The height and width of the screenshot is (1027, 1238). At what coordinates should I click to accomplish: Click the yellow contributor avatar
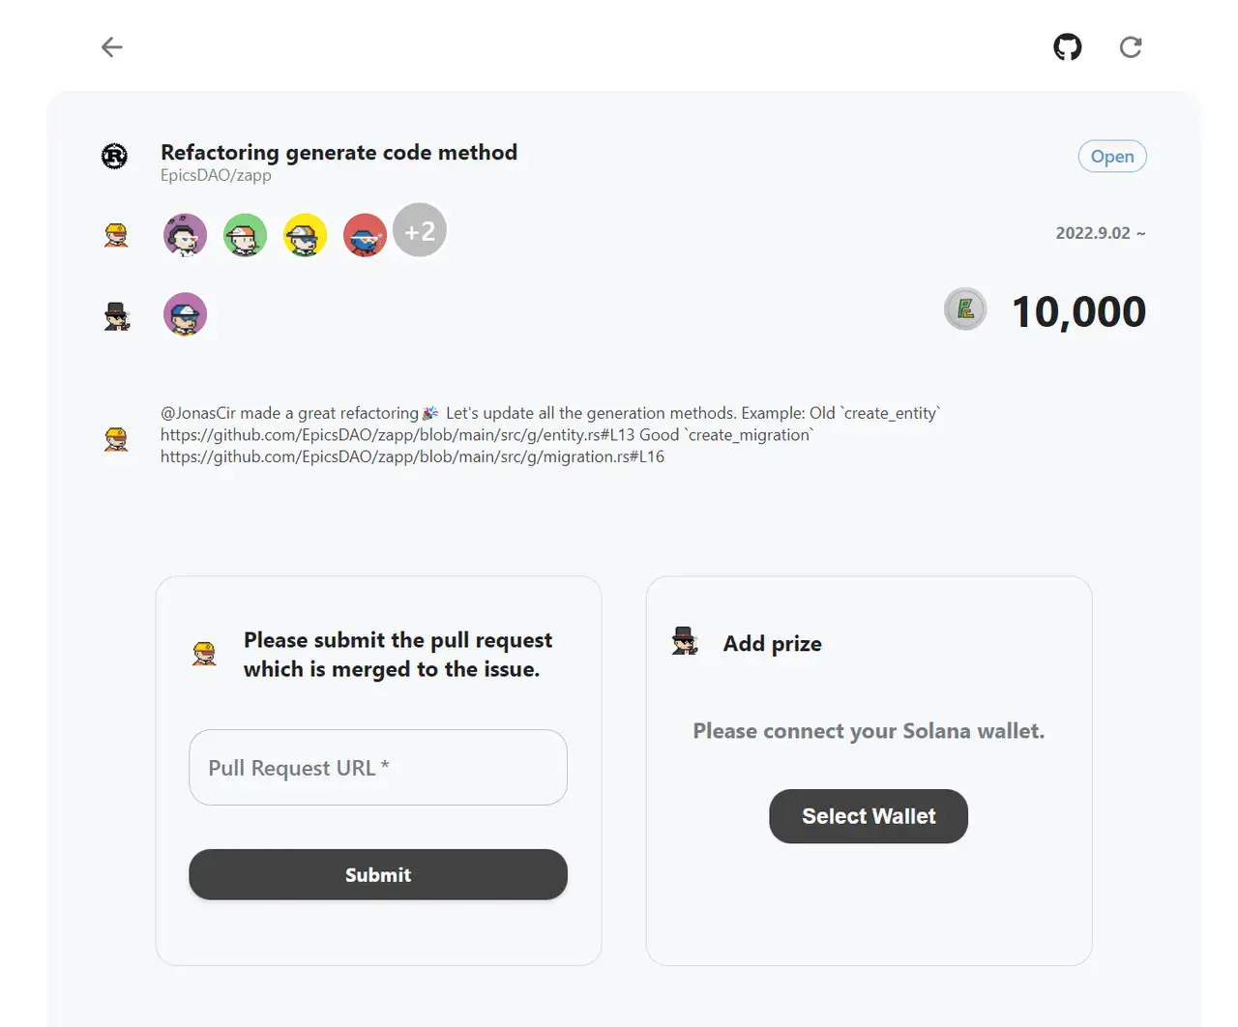[x=305, y=235]
